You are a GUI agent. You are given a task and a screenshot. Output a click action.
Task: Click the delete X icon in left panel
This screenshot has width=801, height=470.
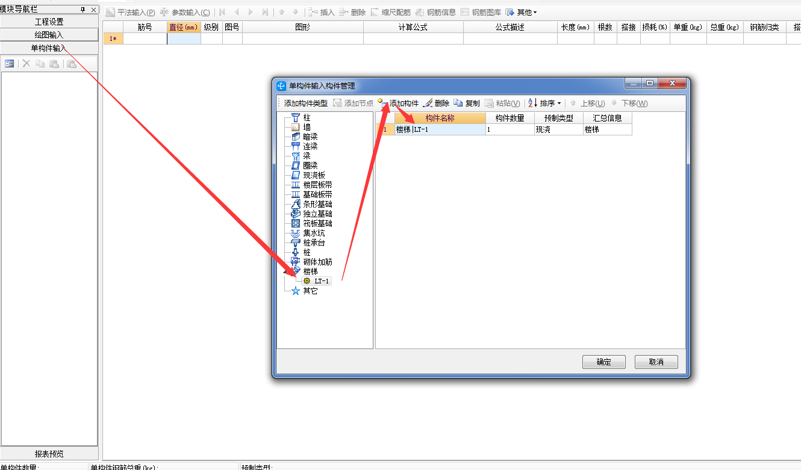pos(26,63)
